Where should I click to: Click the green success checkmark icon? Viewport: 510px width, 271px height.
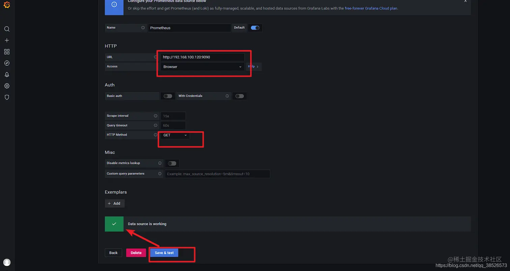click(114, 224)
